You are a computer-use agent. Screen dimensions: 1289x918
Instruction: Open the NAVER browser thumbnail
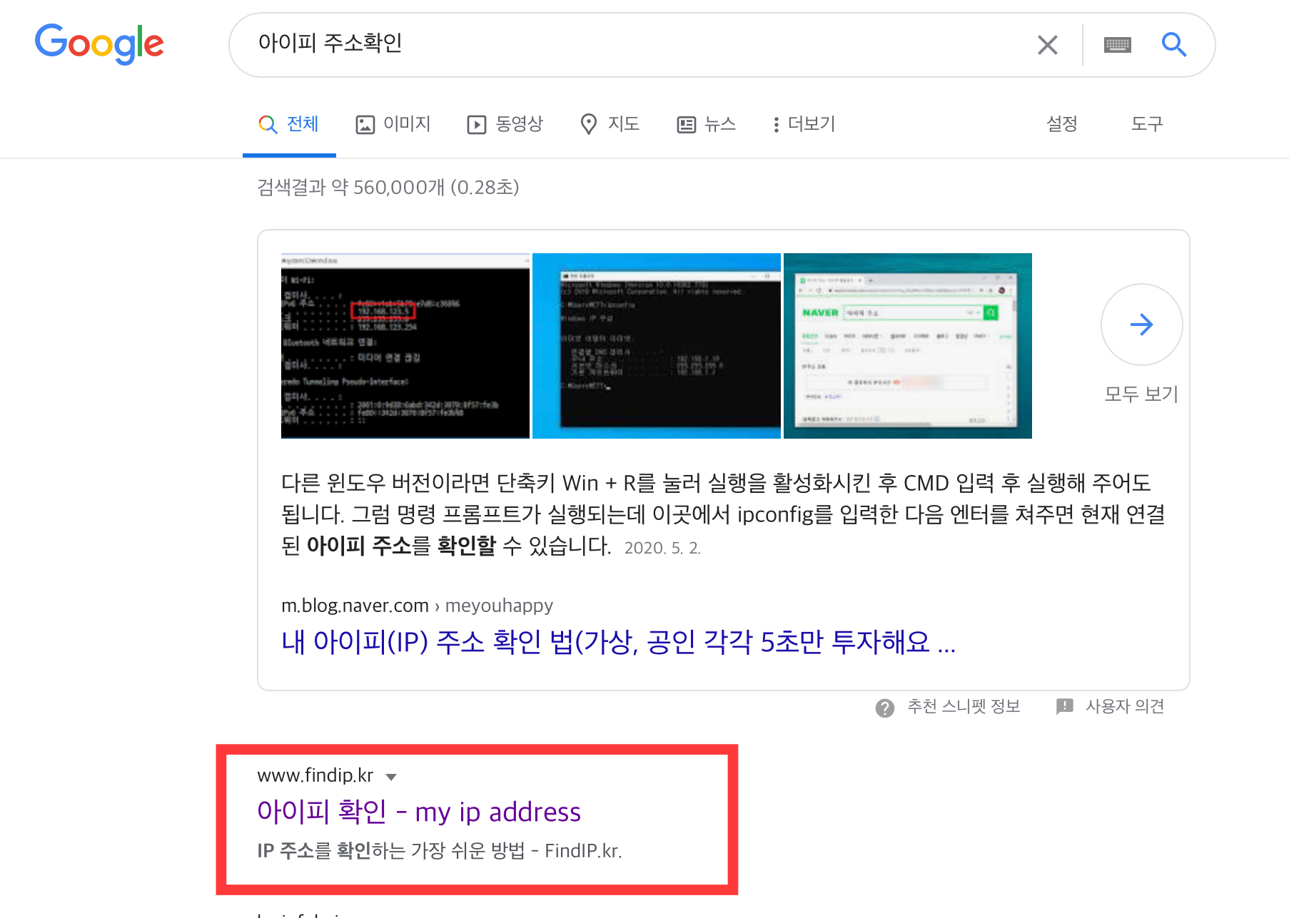click(908, 346)
